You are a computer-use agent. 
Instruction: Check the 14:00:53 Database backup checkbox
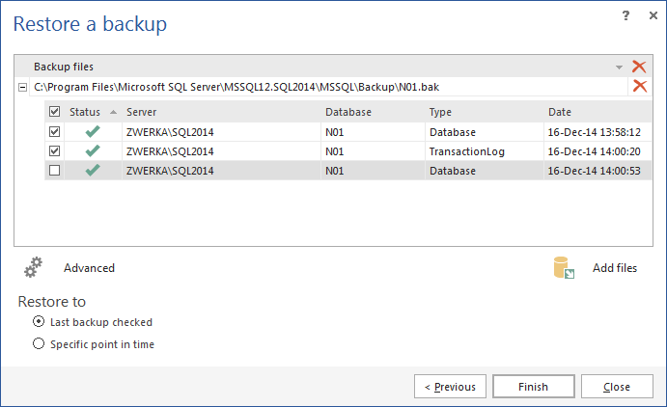point(55,170)
